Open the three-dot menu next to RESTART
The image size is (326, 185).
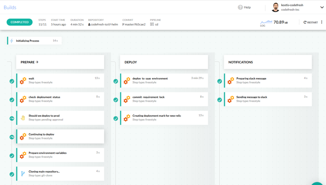point(322,22)
